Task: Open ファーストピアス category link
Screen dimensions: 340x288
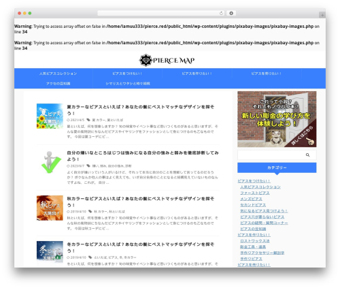Action: point(255,193)
